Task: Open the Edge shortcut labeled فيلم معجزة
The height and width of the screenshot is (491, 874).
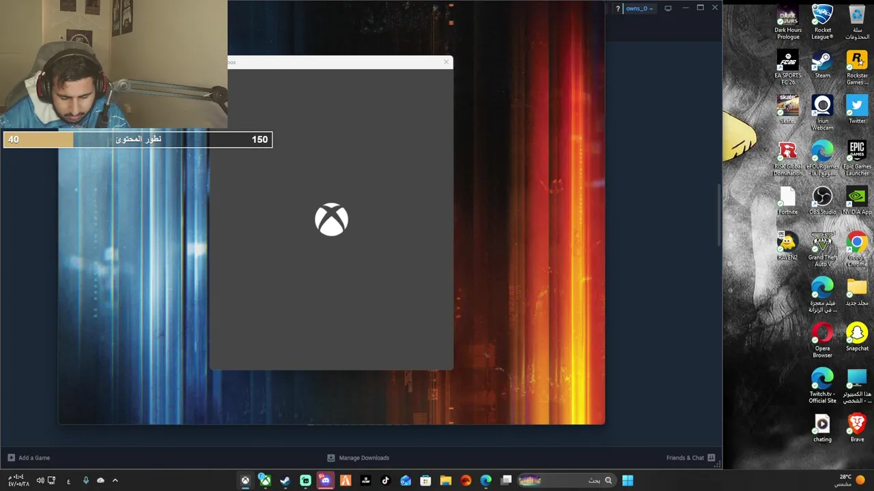Action: coord(822,295)
